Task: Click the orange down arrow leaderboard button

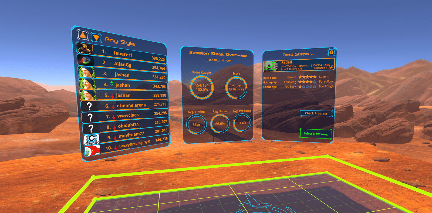Action: [x=96, y=38]
